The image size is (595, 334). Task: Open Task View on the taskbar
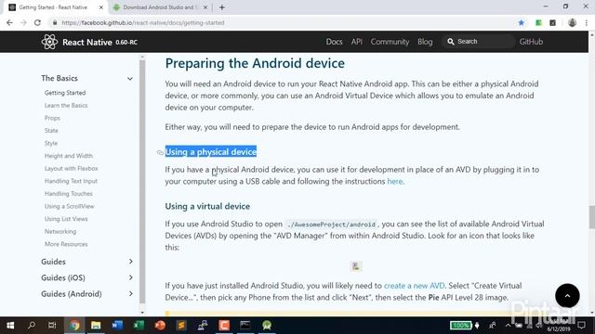52,326
